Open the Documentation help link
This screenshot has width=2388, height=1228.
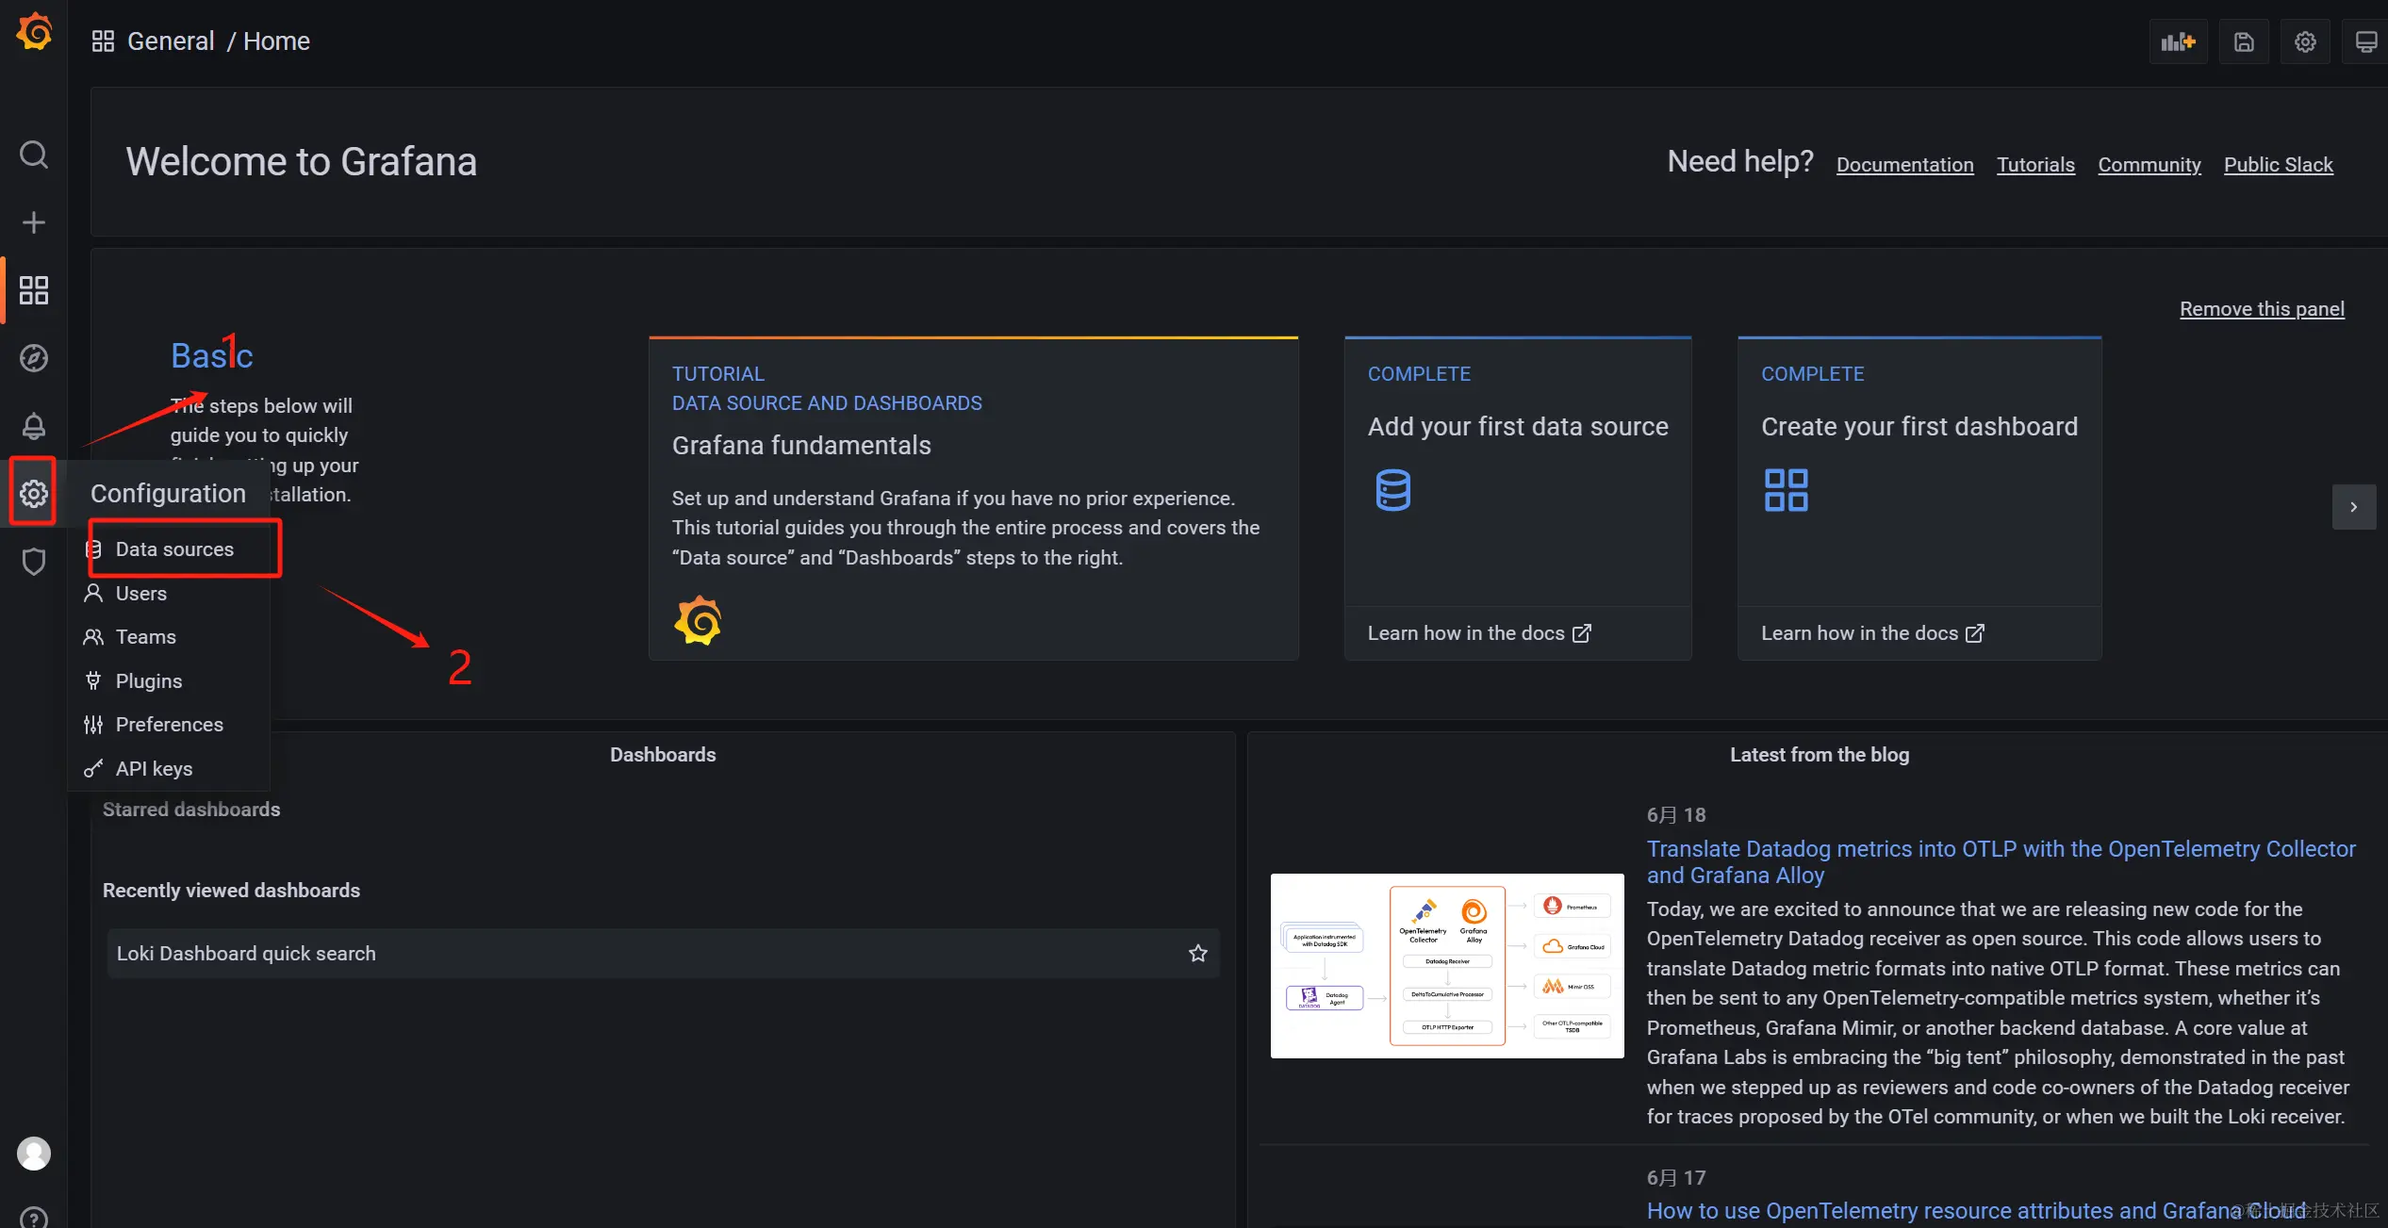pyautogui.click(x=1904, y=165)
